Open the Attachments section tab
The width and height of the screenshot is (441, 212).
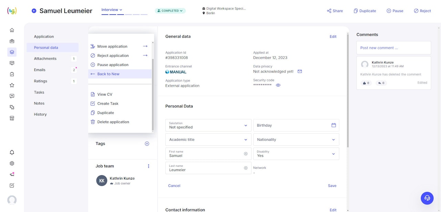(45, 59)
